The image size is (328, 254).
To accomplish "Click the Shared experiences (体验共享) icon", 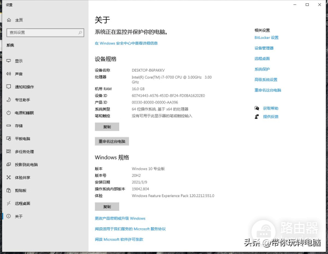I will [x=9, y=177].
